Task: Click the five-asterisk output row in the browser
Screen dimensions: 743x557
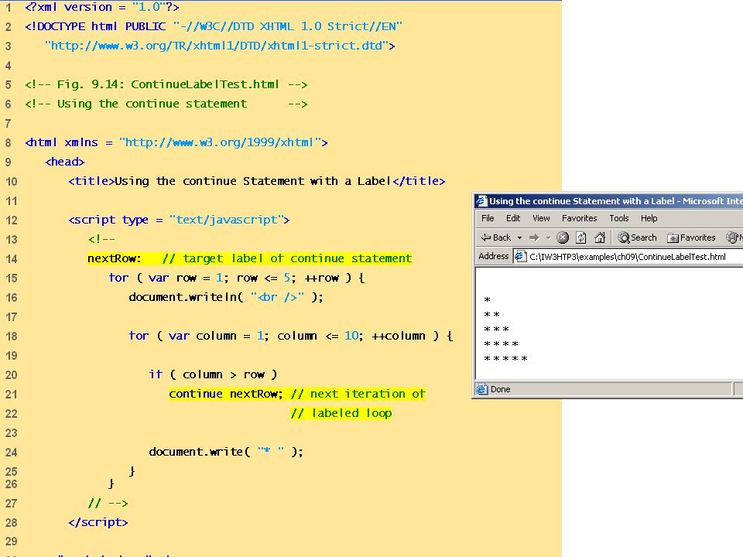Action: 505,358
